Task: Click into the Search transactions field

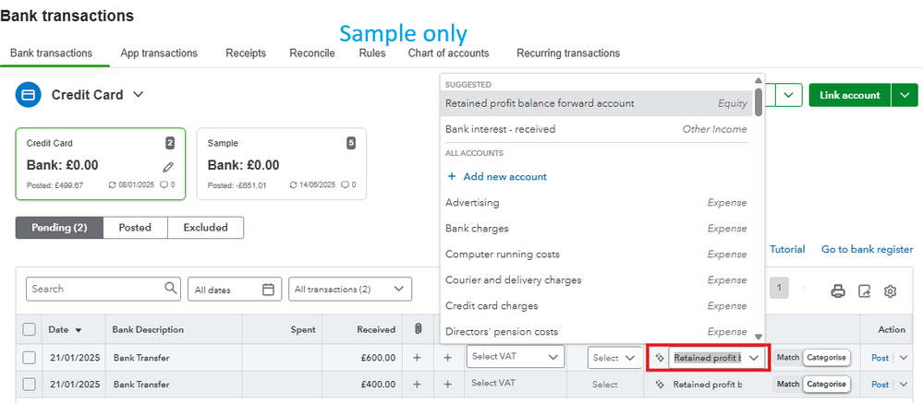Action: pos(94,290)
